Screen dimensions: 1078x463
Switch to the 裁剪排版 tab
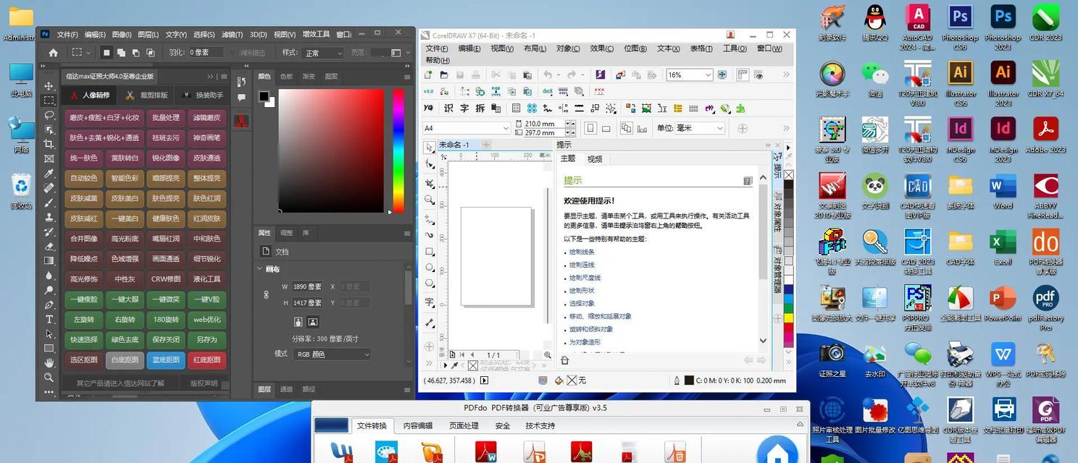[146, 95]
